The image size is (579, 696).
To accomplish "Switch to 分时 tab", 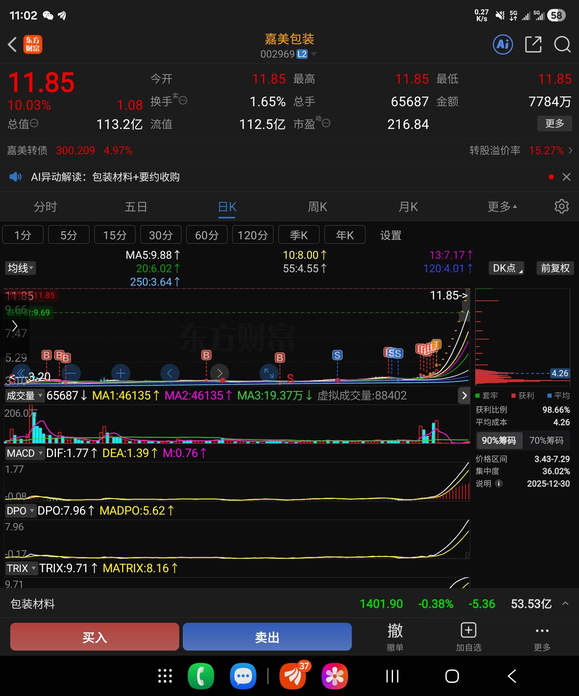I will tap(45, 207).
